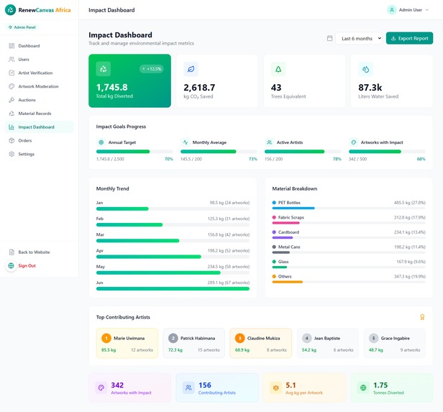Image resolution: width=443 pixels, height=412 pixels.
Task: Click the Active Artists people icon
Action: (270, 142)
